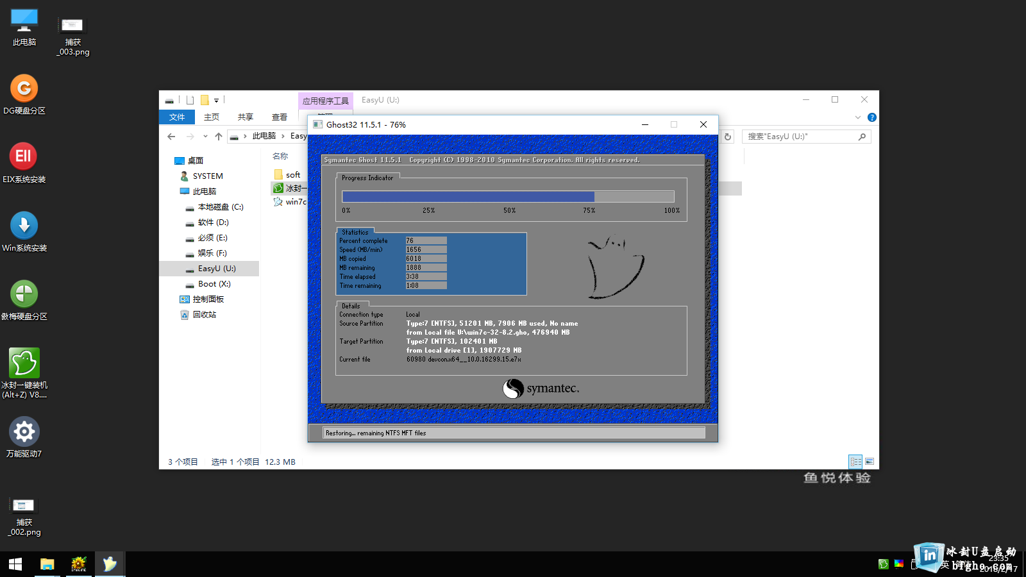
Task: Click the search magnifier icon in Explorer
Action: [862, 137]
